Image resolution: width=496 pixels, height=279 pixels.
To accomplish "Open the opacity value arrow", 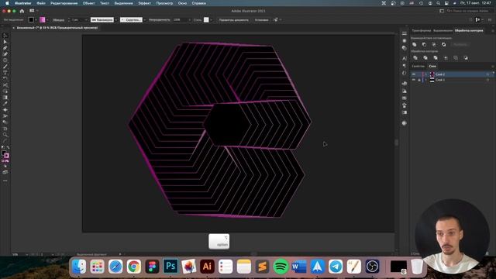I will coord(189,20).
